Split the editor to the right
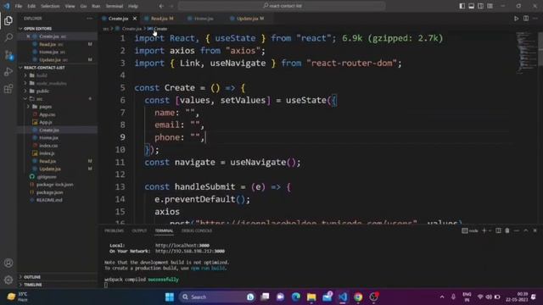Viewport: 543px width, 305px height. click(x=526, y=19)
